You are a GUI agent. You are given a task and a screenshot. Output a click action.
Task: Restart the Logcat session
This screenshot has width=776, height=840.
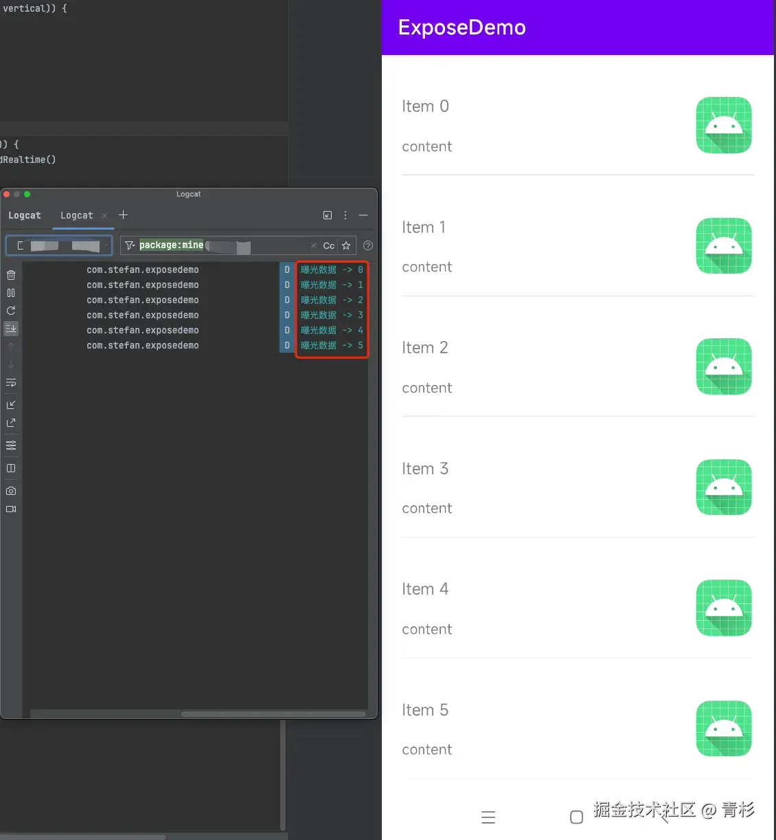coord(11,310)
